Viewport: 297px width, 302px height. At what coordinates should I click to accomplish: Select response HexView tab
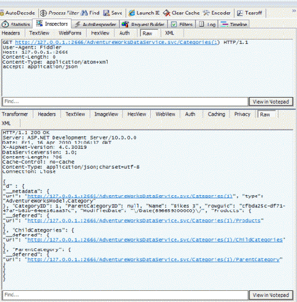[x=137, y=114]
